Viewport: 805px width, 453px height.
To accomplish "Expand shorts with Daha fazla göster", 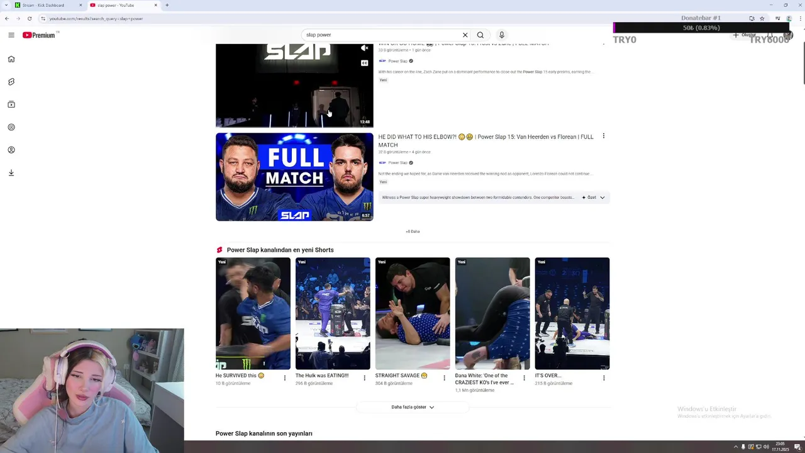I will click(x=413, y=407).
